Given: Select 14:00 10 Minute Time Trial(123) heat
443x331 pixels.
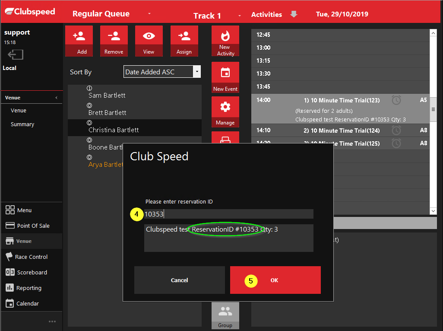Looking at the screenshot, I should pyautogui.click(x=340, y=109).
